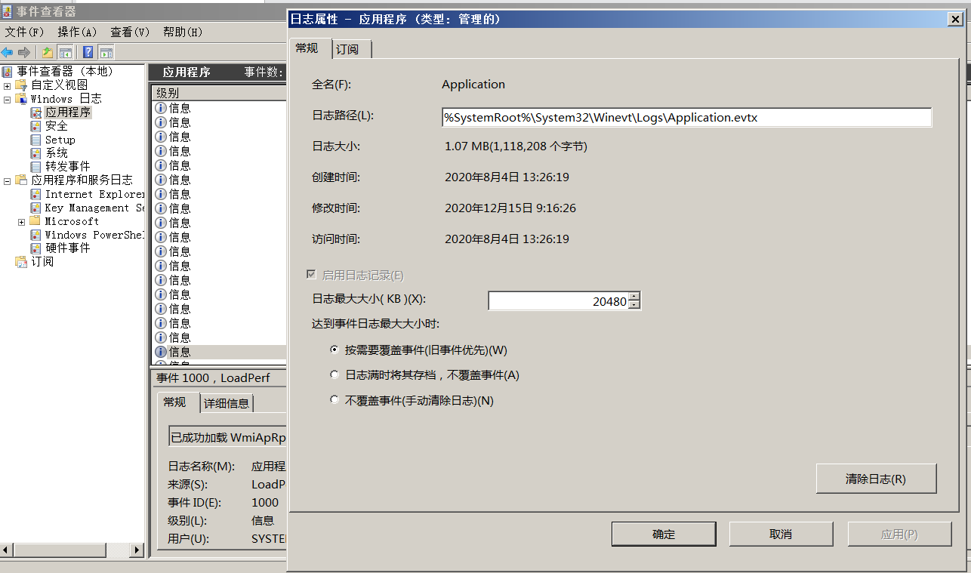The image size is (971, 573).
Task: Collapse the Windows 日志 tree node
Action: click(7, 99)
